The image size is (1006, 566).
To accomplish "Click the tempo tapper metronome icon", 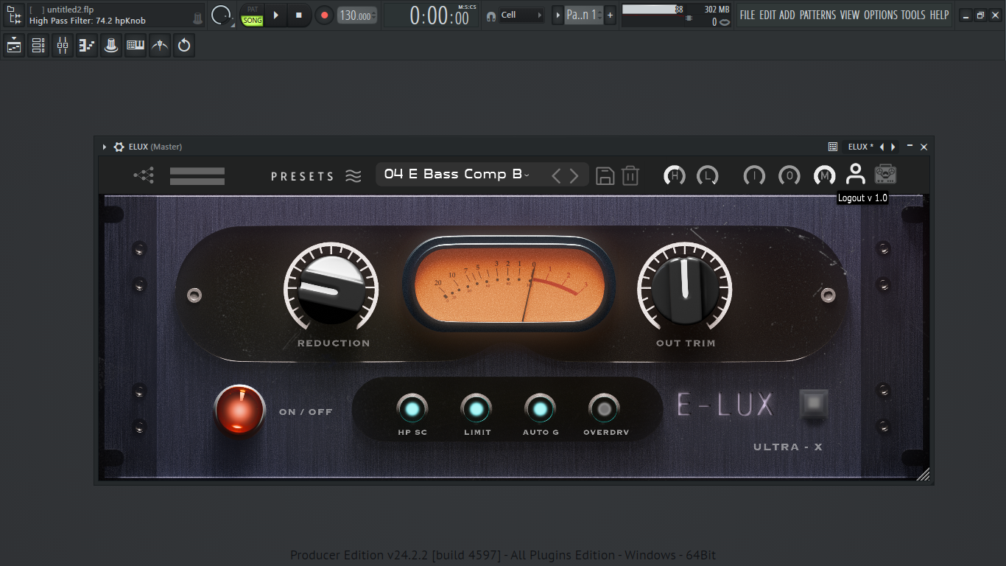I will (160, 46).
